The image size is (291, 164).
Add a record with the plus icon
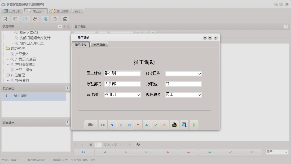[x=168, y=152]
